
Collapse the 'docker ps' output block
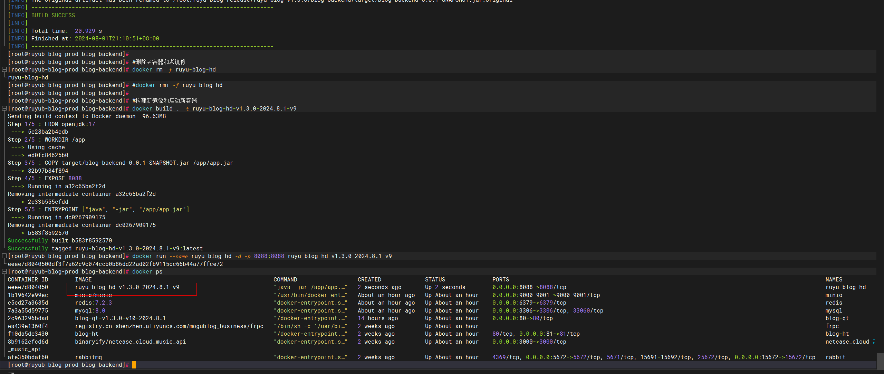(x=4, y=271)
